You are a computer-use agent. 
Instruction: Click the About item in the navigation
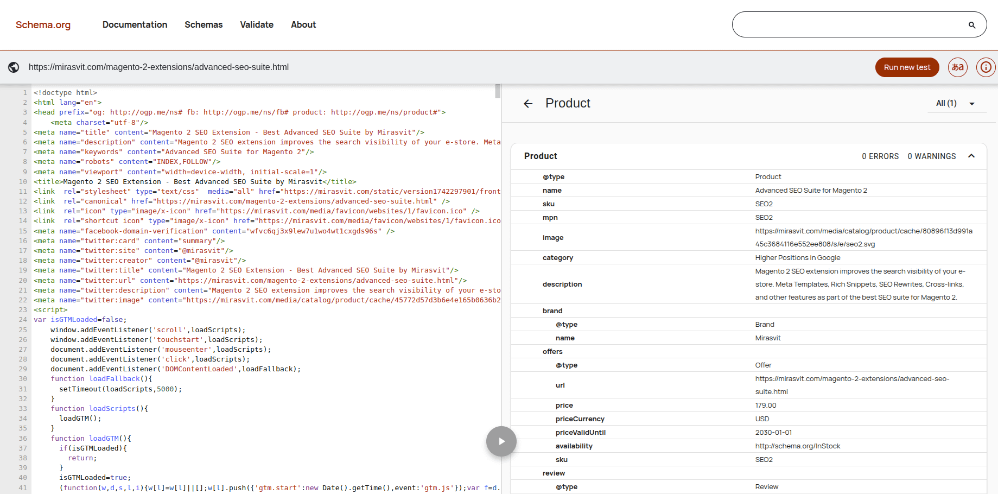303,24
